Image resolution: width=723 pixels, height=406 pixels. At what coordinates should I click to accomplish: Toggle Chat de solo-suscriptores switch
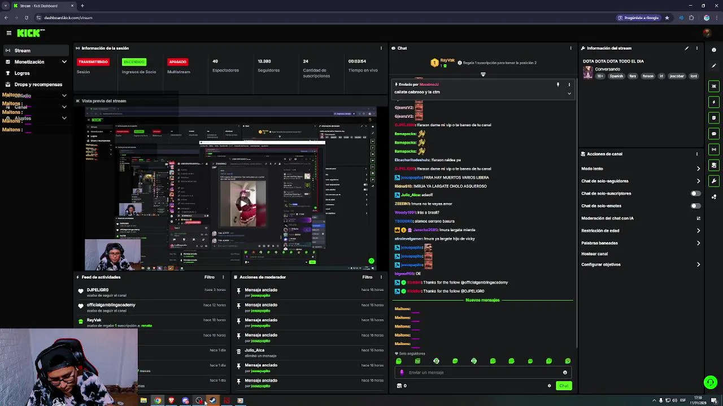click(x=696, y=193)
